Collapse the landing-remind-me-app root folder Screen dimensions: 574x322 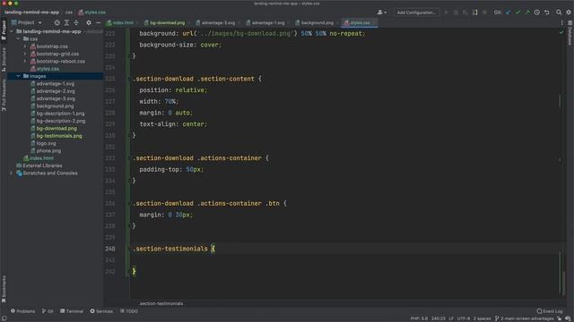coord(12,31)
